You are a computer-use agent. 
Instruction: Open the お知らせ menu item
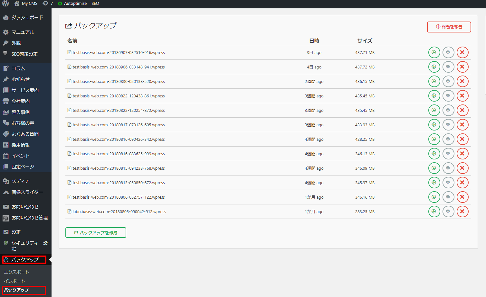26,79
